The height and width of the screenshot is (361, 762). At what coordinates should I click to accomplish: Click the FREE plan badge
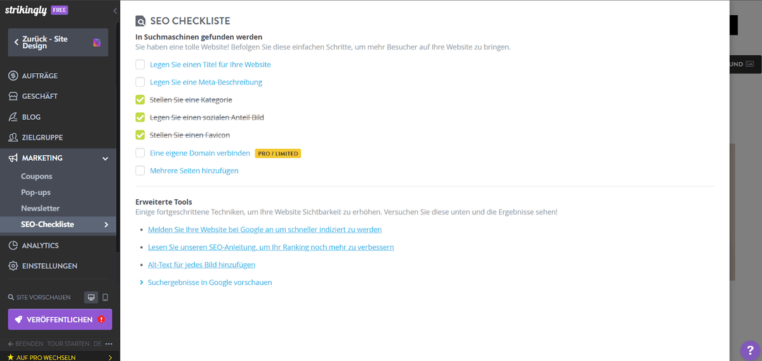click(x=60, y=10)
